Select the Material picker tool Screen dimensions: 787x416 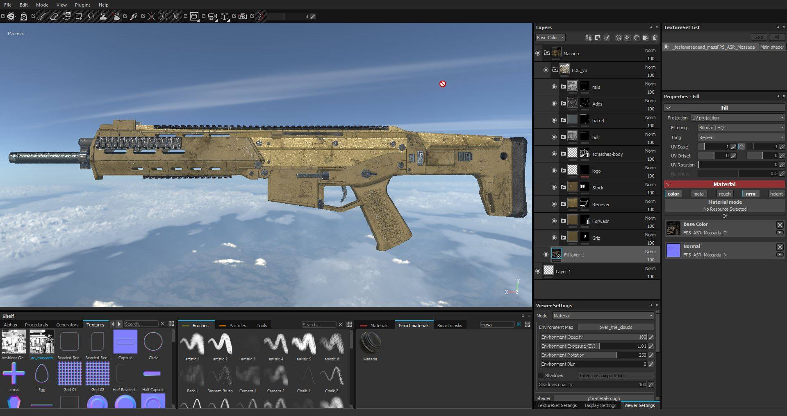click(134, 16)
